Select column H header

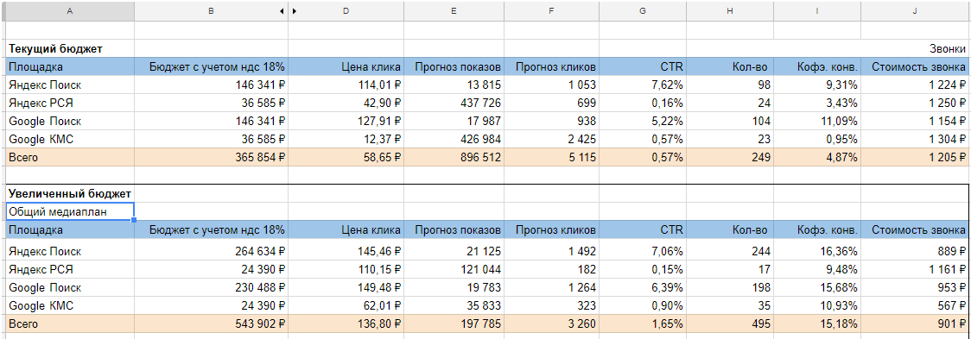click(x=730, y=10)
